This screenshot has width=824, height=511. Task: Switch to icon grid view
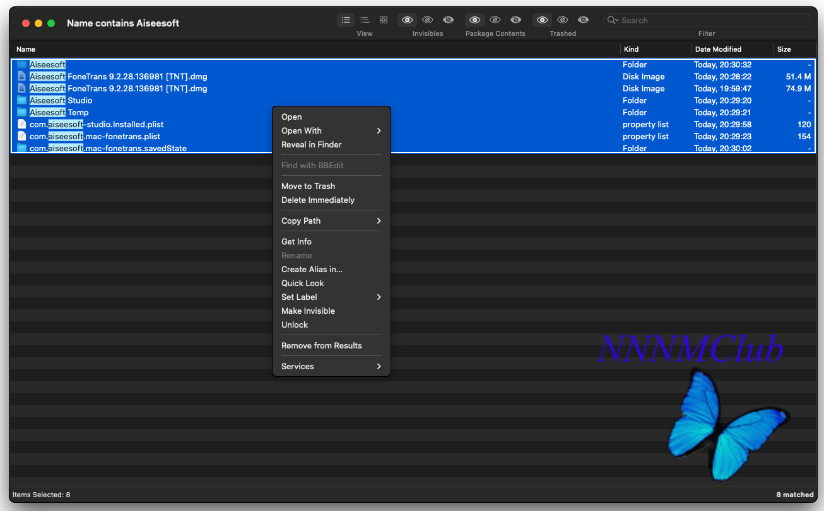(384, 20)
